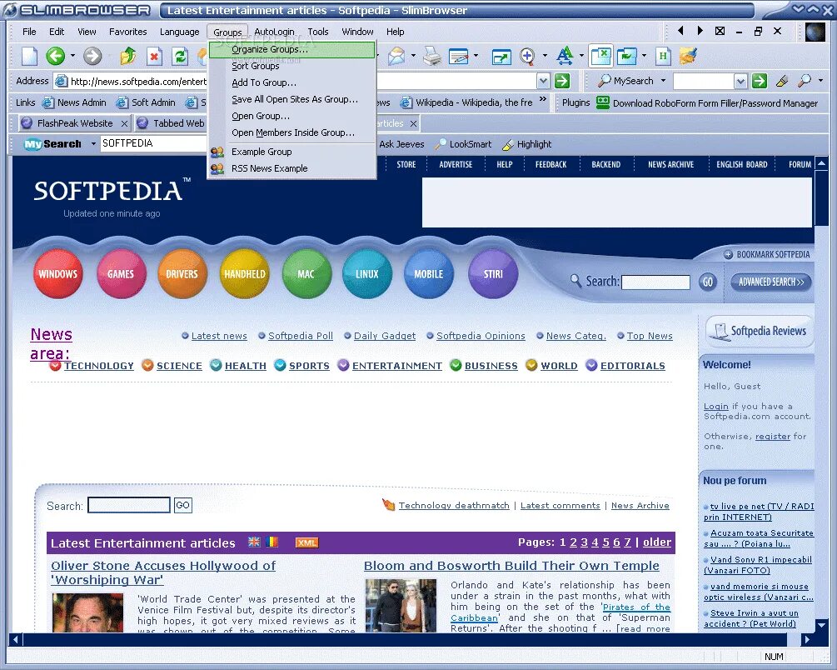
Task: Click the previous tab left triangle
Action: pos(680,31)
